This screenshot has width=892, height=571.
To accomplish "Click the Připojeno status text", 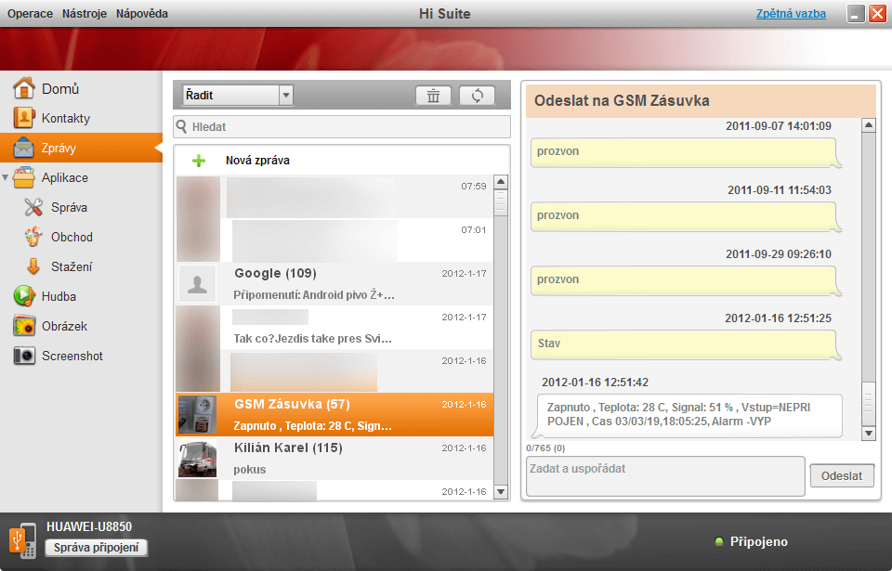I will coord(759,541).
